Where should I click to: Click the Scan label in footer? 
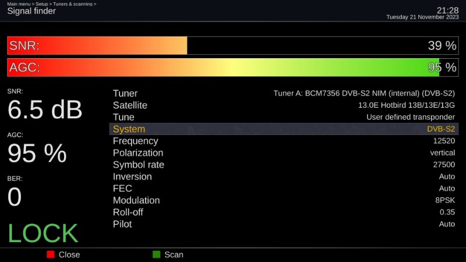(174, 254)
